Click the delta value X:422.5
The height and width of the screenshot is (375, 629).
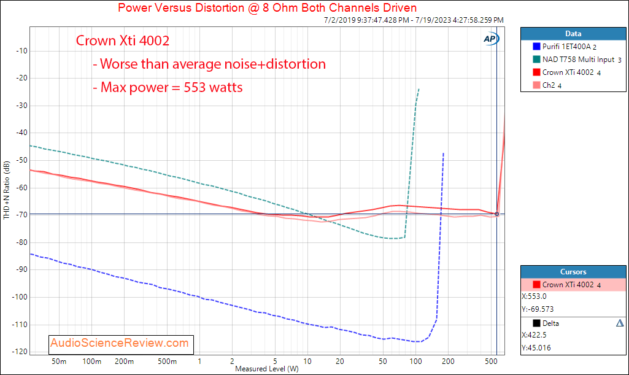click(x=534, y=335)
